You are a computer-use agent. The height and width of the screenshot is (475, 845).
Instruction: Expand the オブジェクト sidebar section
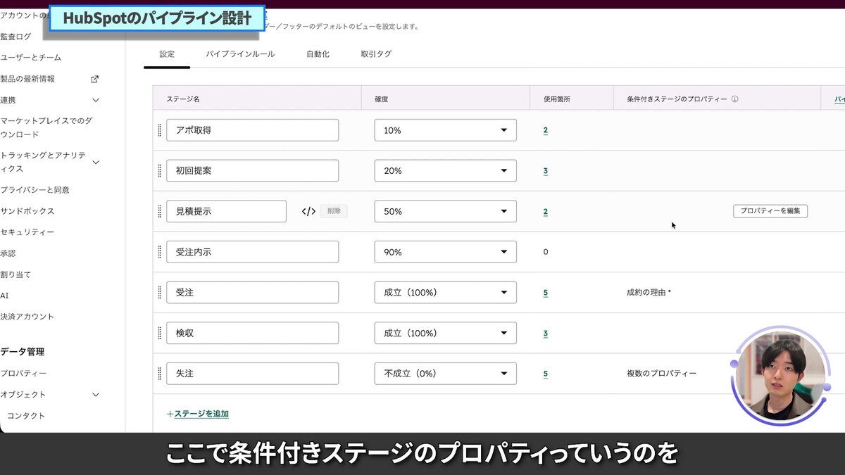coord(96,395)
